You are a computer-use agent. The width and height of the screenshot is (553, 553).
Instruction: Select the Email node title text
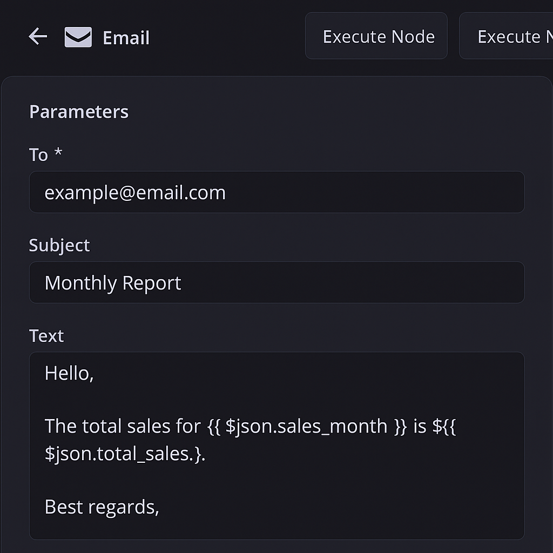pyautogui.click(x=126, y=38)
